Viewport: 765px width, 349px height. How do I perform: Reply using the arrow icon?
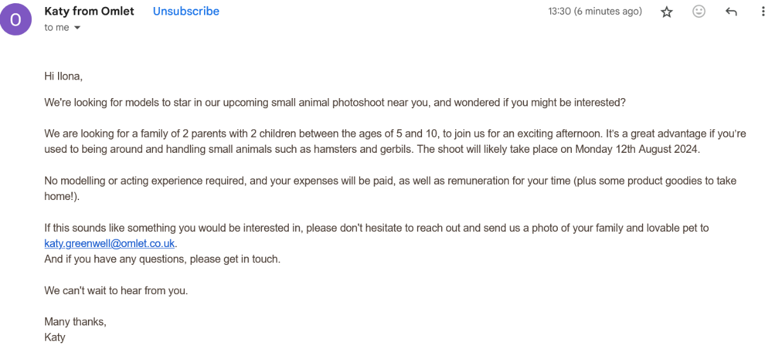[731, 11]
